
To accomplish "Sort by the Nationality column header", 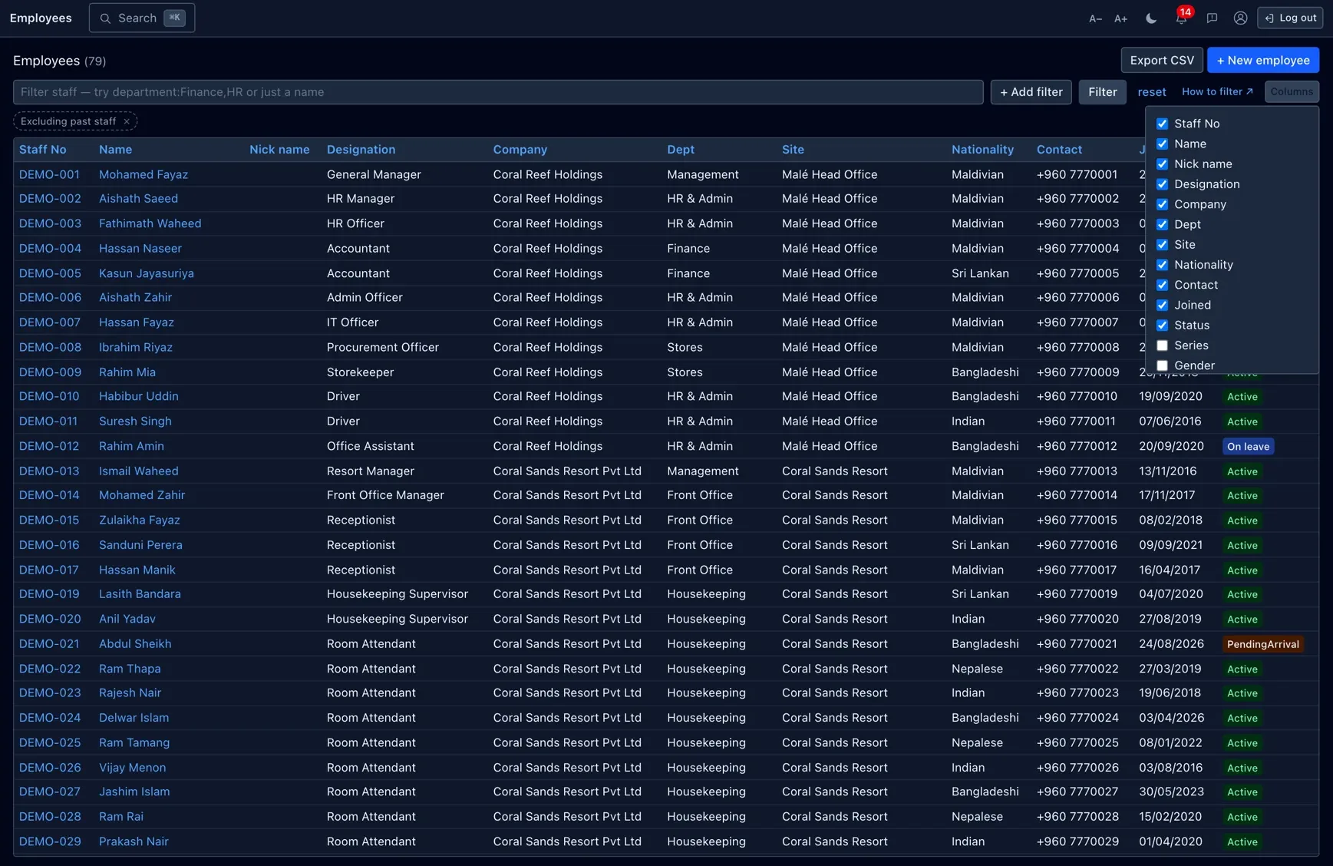I will pos(982,150).
